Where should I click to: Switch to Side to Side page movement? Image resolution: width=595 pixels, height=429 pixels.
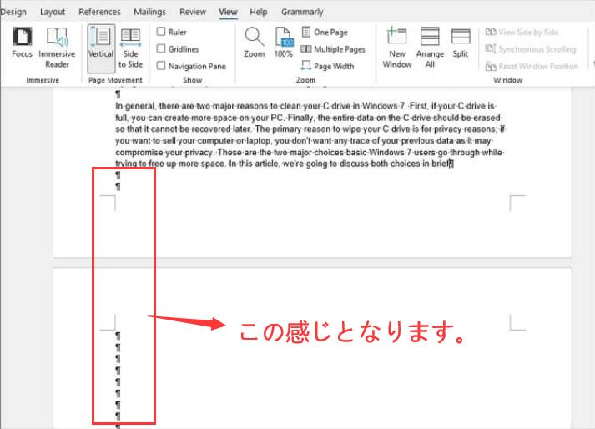[130, 48]
